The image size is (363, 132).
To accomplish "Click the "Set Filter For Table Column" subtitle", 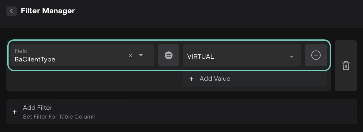I will coord(59,117).
